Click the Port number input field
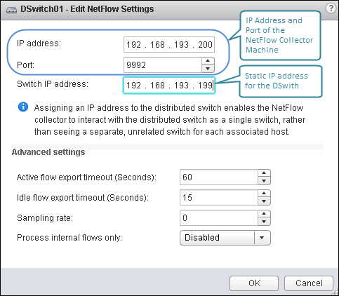This screenshot has height=296, width=339. (163, 65)
